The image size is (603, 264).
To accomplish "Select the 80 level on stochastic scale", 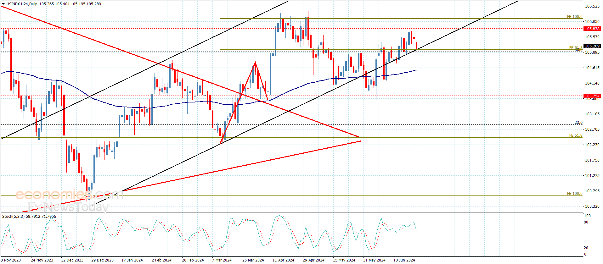I will tap(586, 222).
